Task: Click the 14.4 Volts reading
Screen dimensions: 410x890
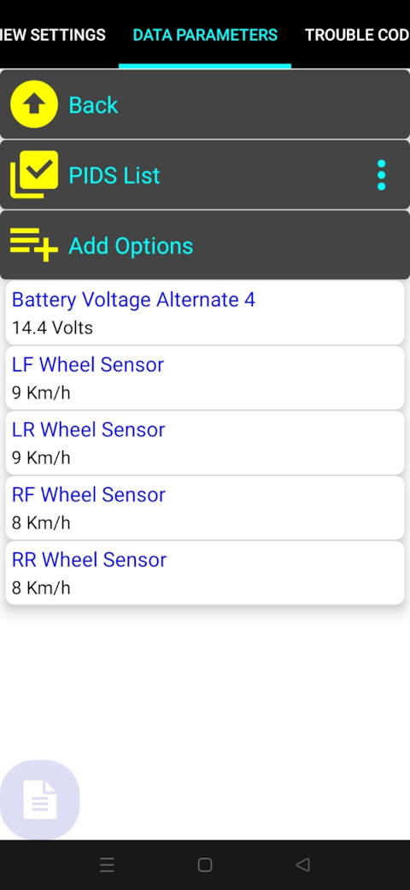Action: point(52,327)
